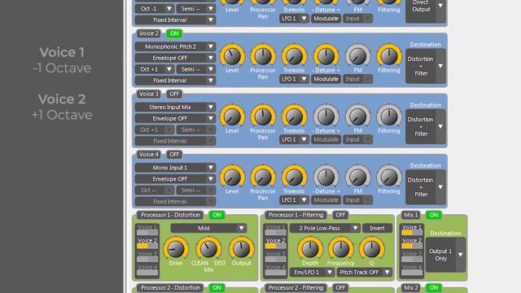Enable Voice 4 using its OFF toggle
This screenshot has width=521, height=293.
tap(174, 155)
